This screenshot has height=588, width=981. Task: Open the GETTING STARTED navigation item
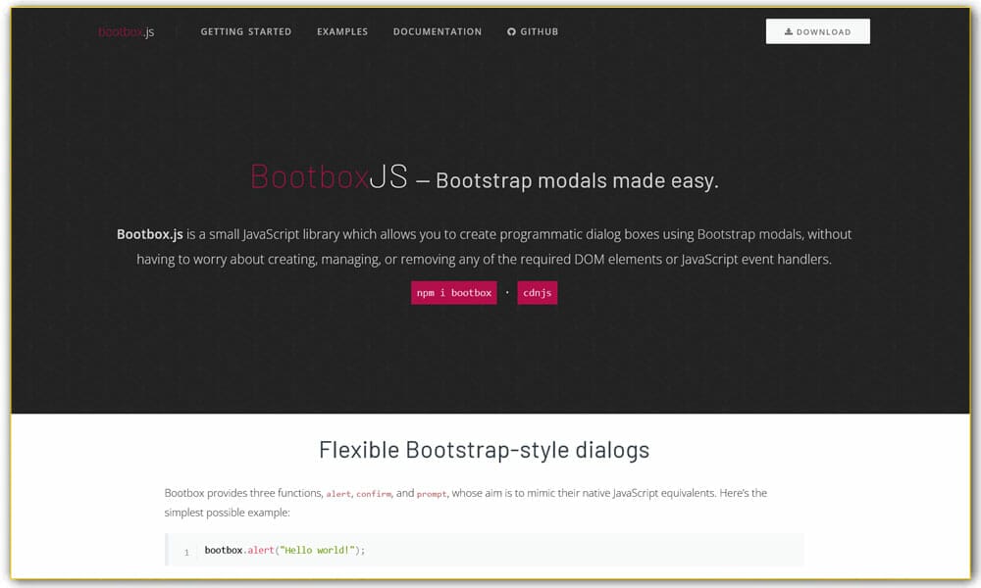point(246,31)
